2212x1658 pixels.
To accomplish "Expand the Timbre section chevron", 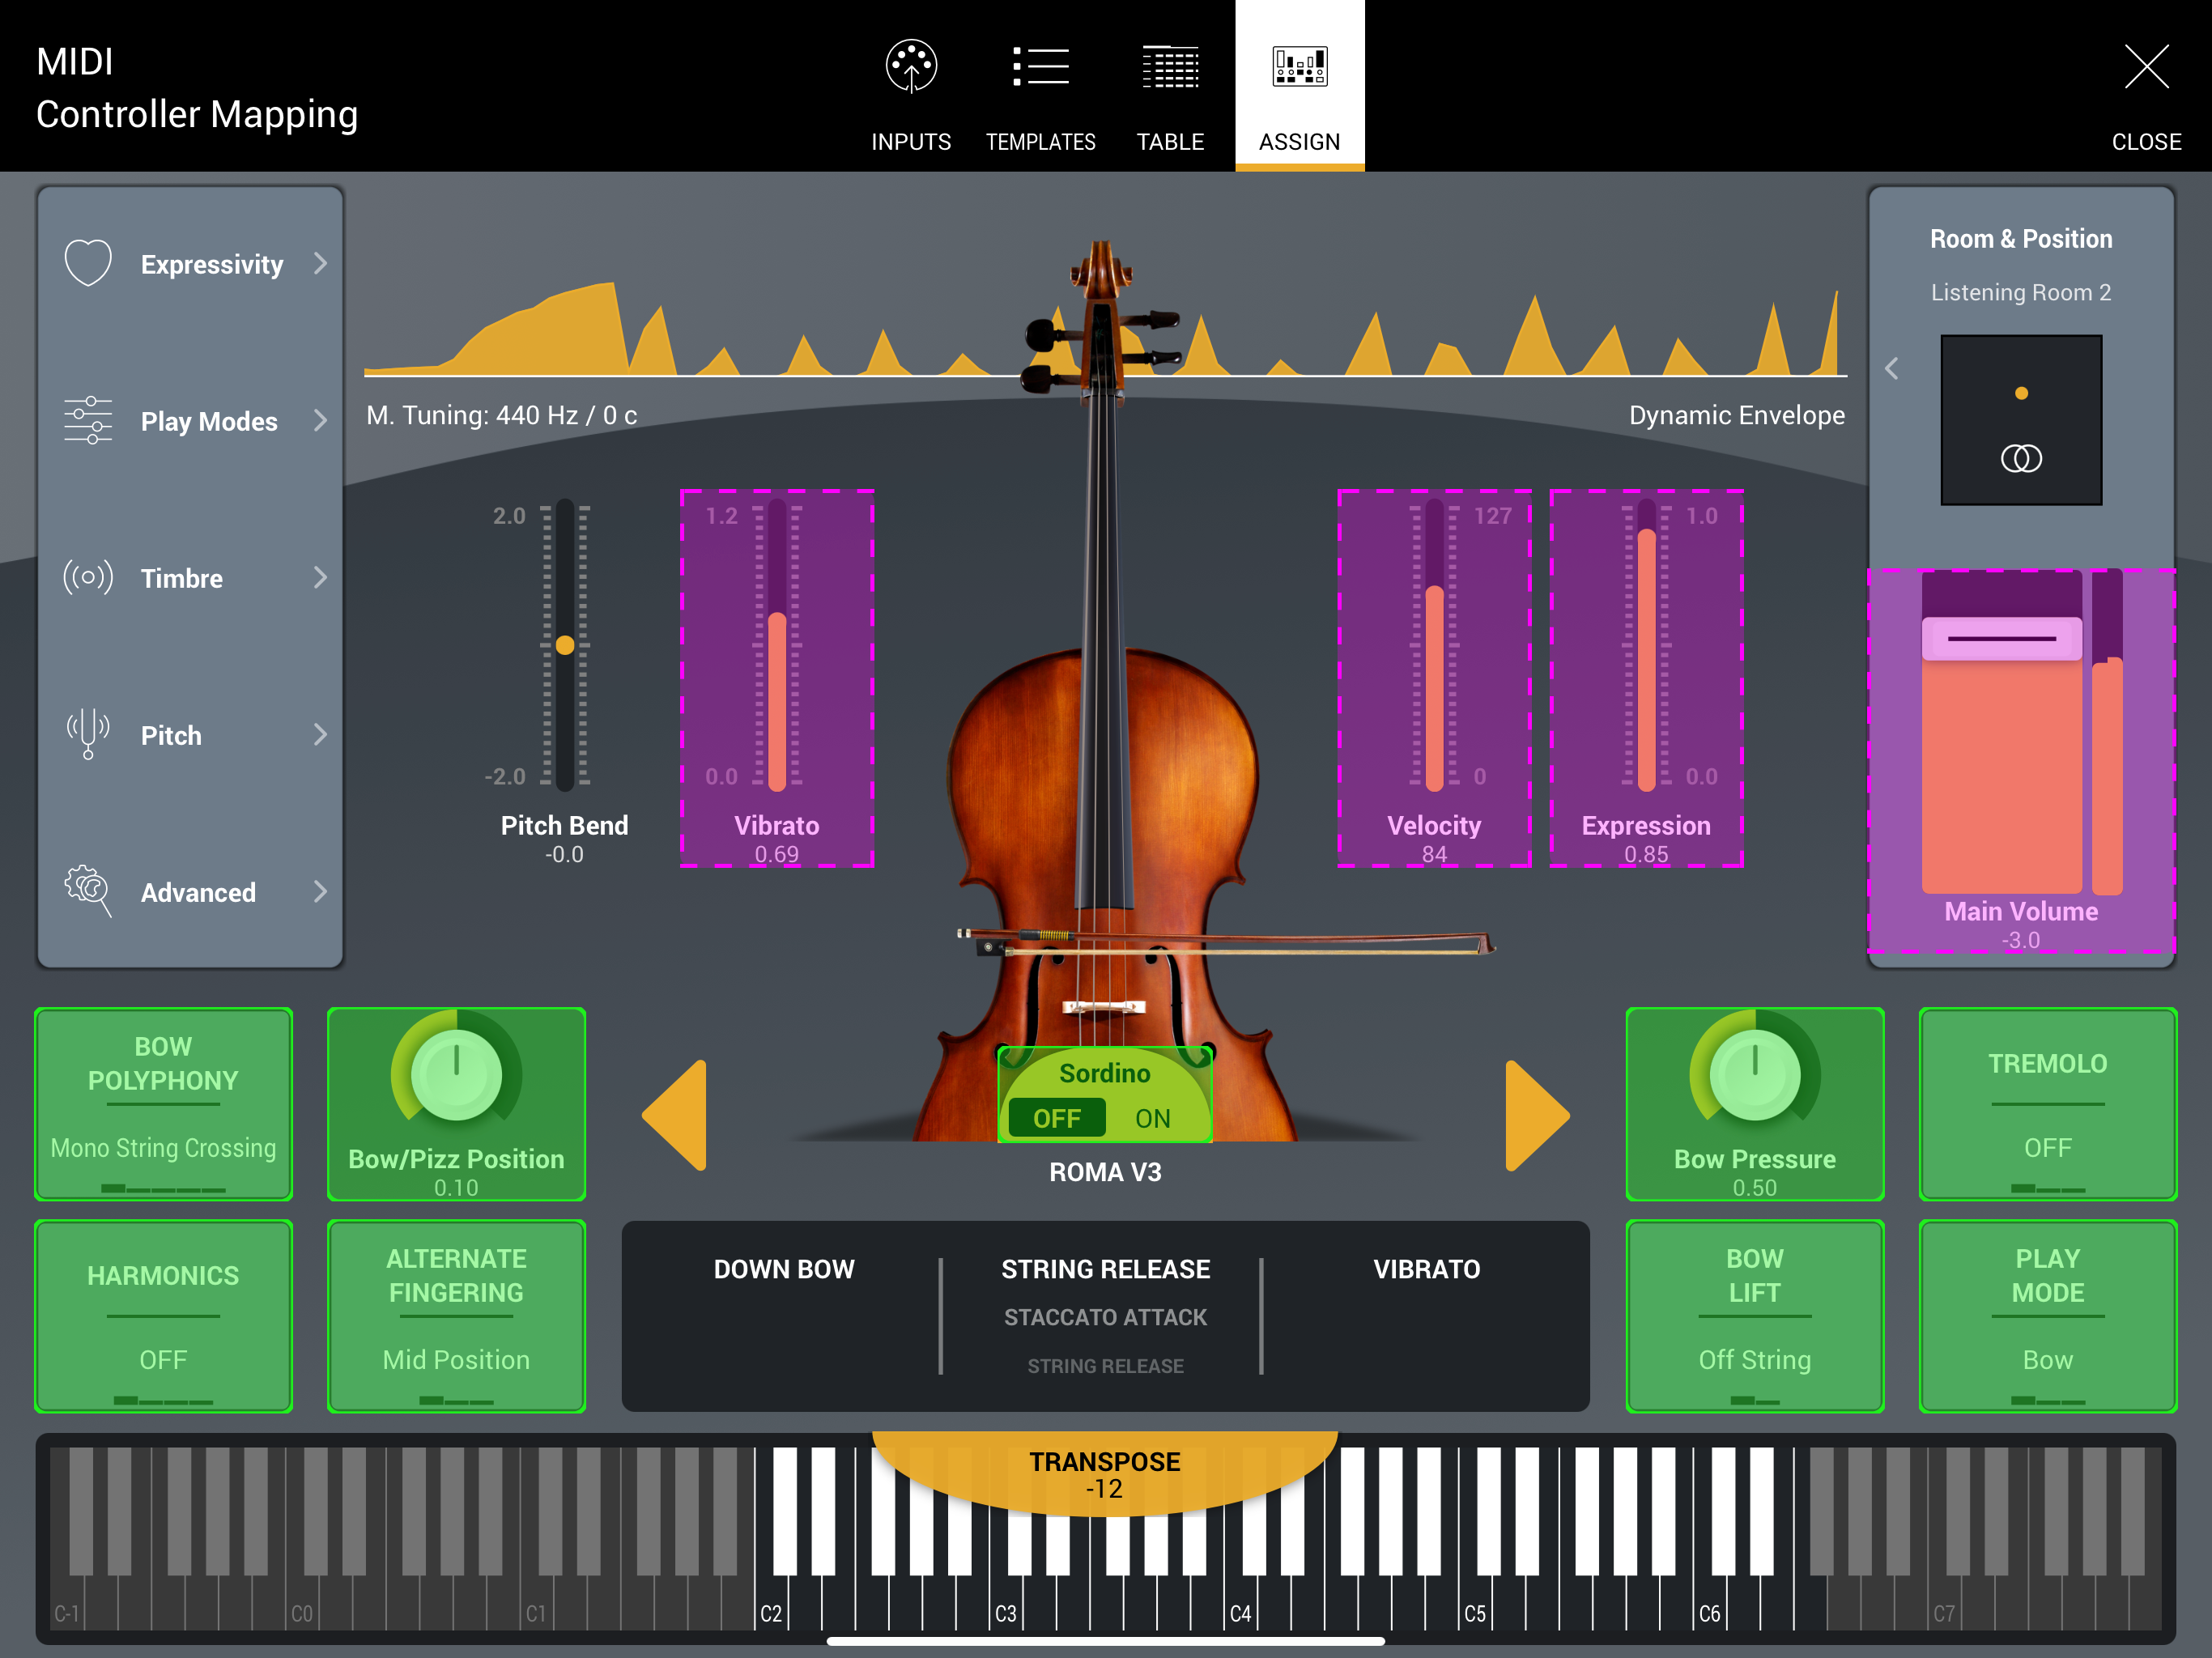I will (320, 577).
